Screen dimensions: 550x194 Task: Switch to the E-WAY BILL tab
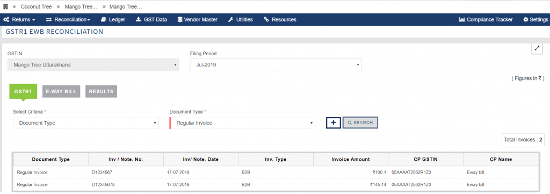tap(61, 92)
